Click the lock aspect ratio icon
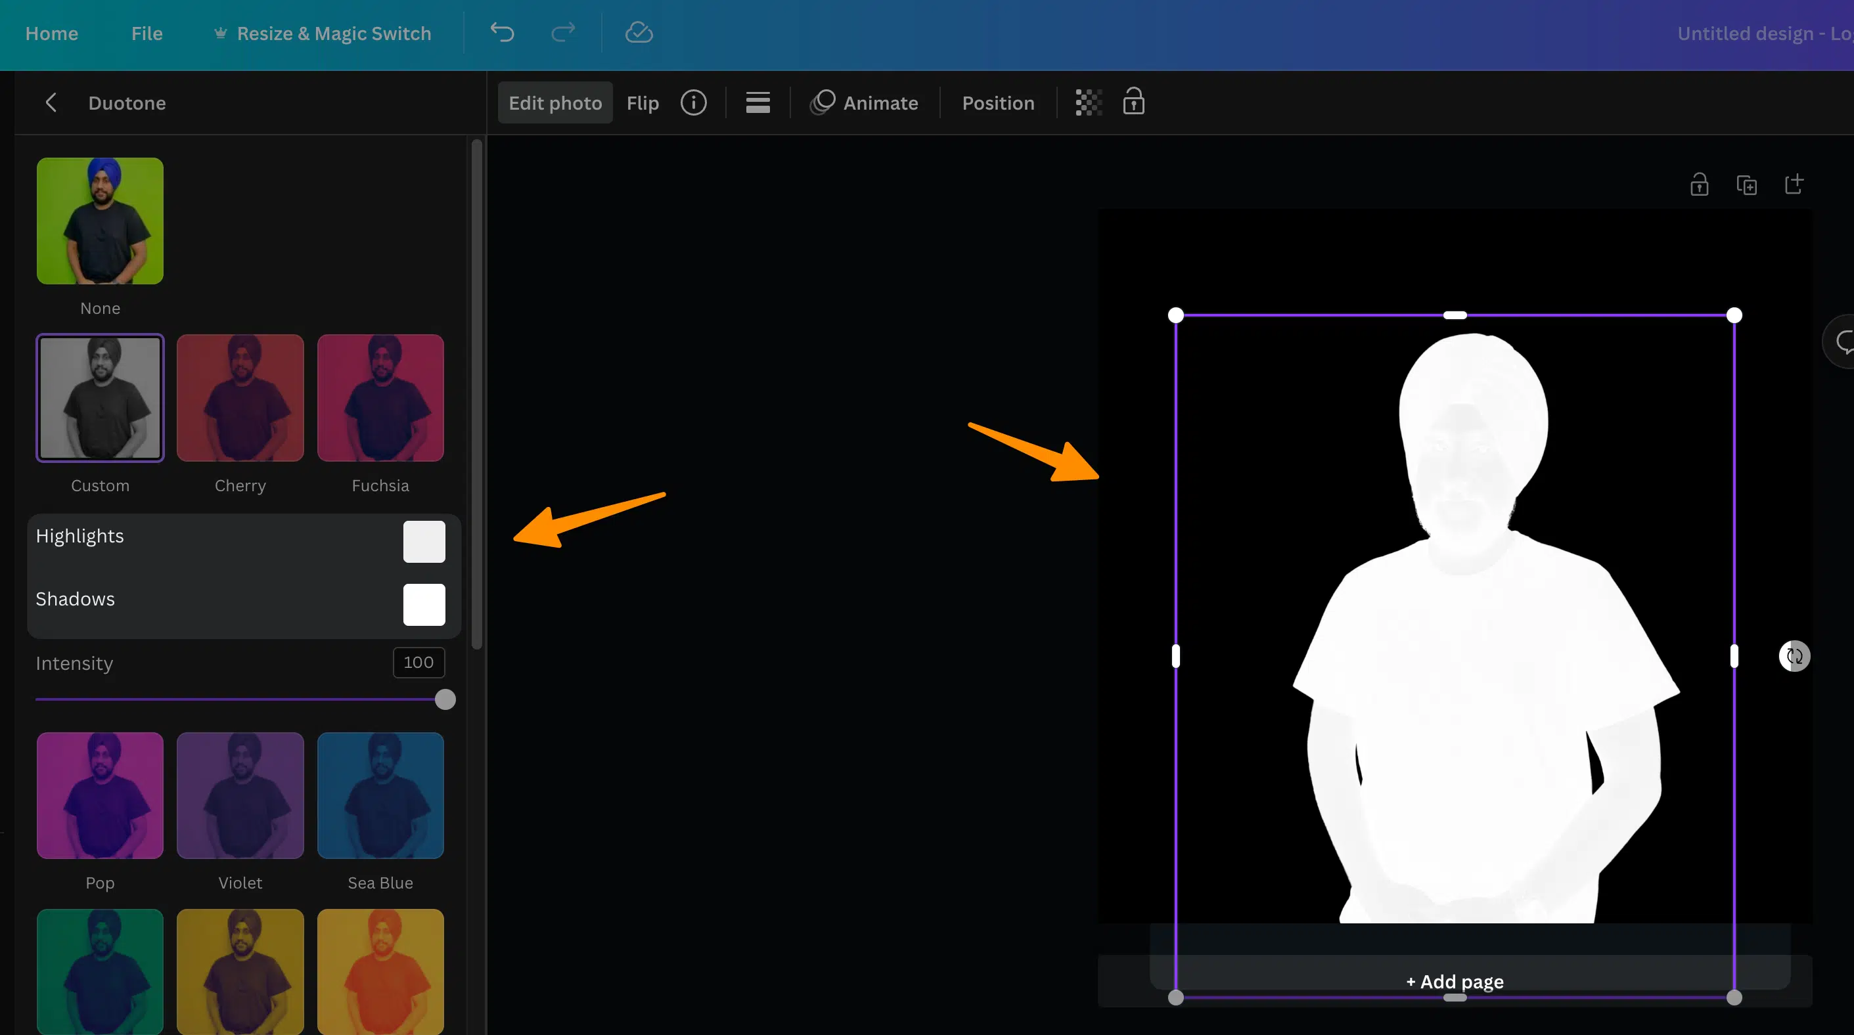 click(x=1133, y=102)
